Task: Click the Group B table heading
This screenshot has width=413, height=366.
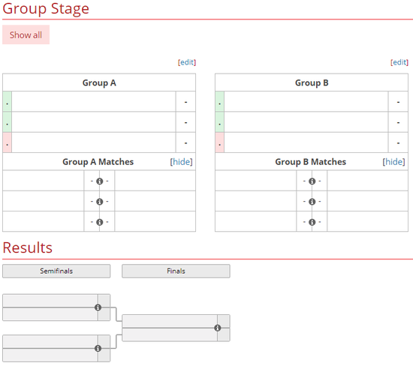Action: [312, 82]
